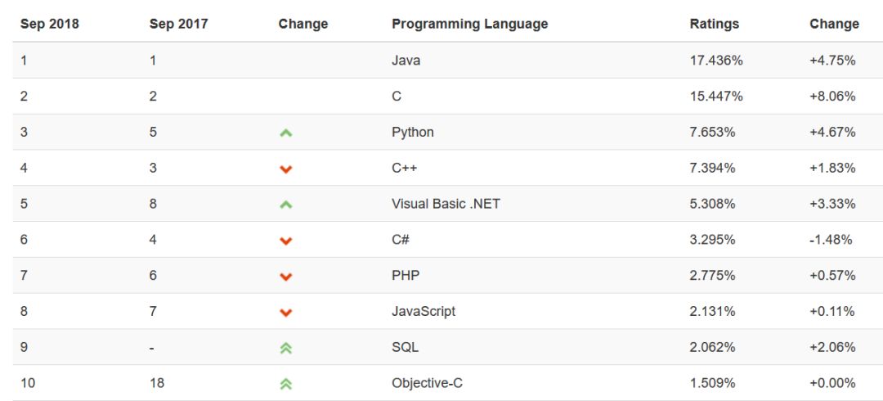Click the Sep 2017 rank 18 cell
Viewport: 883px width, 401px height.
pos(156,383)
